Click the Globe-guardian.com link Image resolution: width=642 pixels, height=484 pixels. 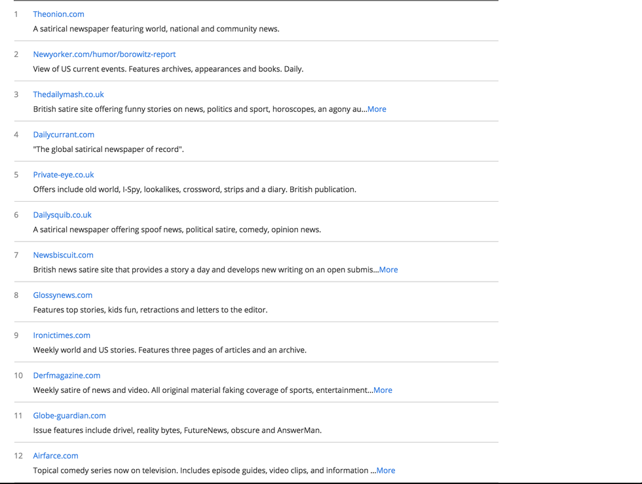pyautogui.click(x=69, y=415)
